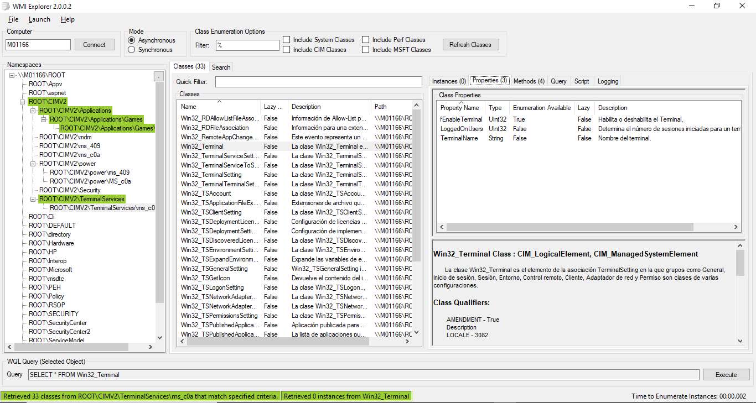The width and height of the screenshot is (756, 403).
Task: Click the Classes list scroll-up arrow
Action: (x=417, y=104)
